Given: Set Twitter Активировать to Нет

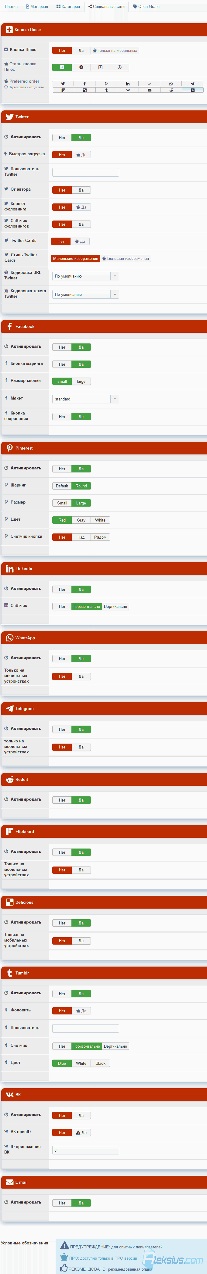Looking at the screenshot, I should click(x=62, y=138).
